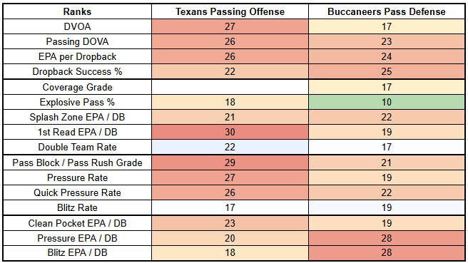Click the Passing DOVA label cell
This screenshot has width=468, height=263.
click(77, 41)
